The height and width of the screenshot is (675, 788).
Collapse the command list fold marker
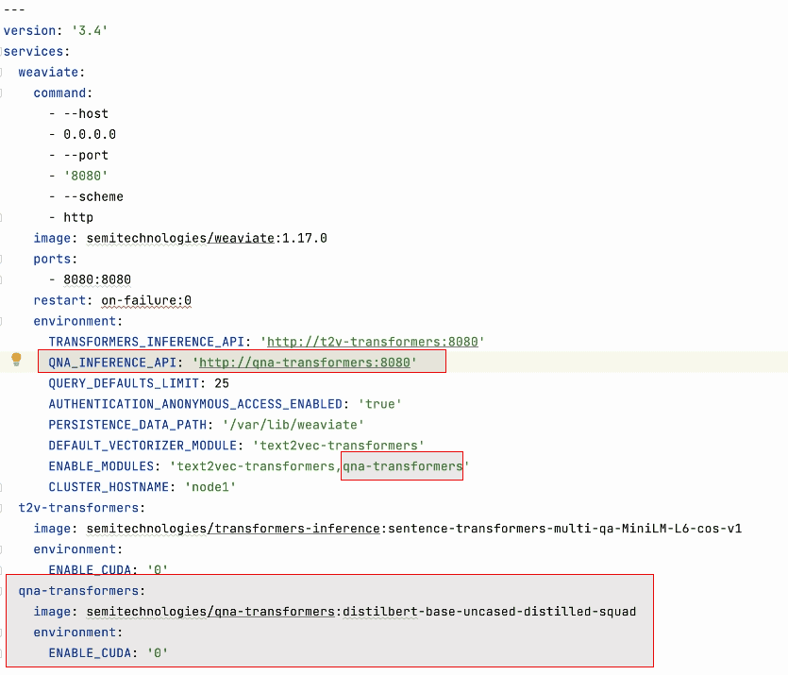[x=2, y=93]
